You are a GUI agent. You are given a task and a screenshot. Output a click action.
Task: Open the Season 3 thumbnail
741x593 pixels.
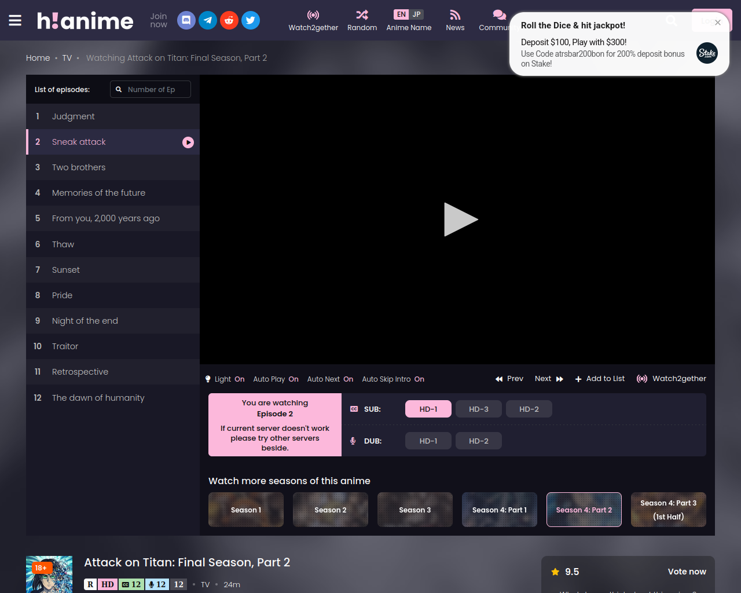(x=414, y=510)
